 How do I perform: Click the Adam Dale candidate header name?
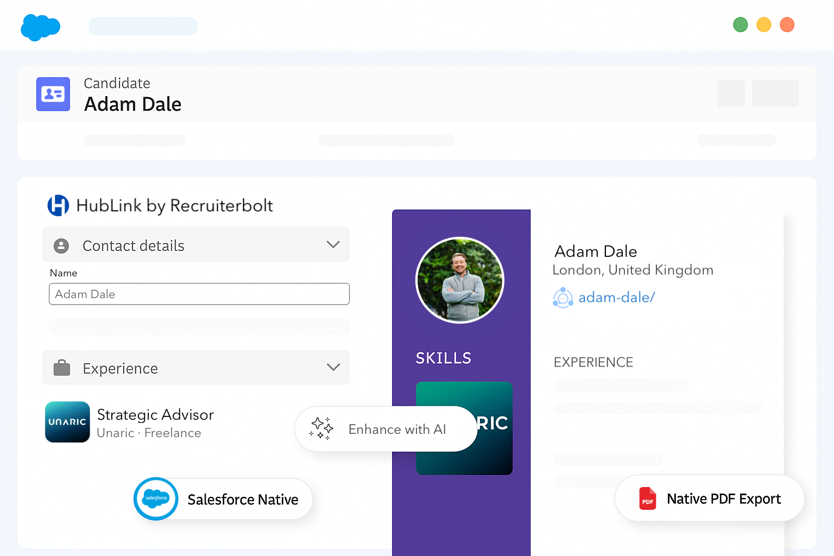tap(133, 104)
